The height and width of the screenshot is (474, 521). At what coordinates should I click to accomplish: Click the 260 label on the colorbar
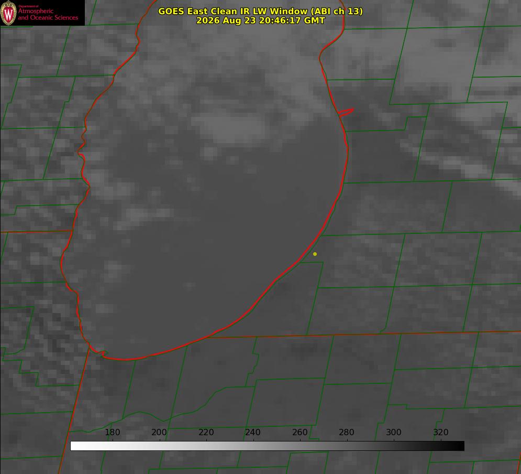pyautogui.click(x=300, y=432)
